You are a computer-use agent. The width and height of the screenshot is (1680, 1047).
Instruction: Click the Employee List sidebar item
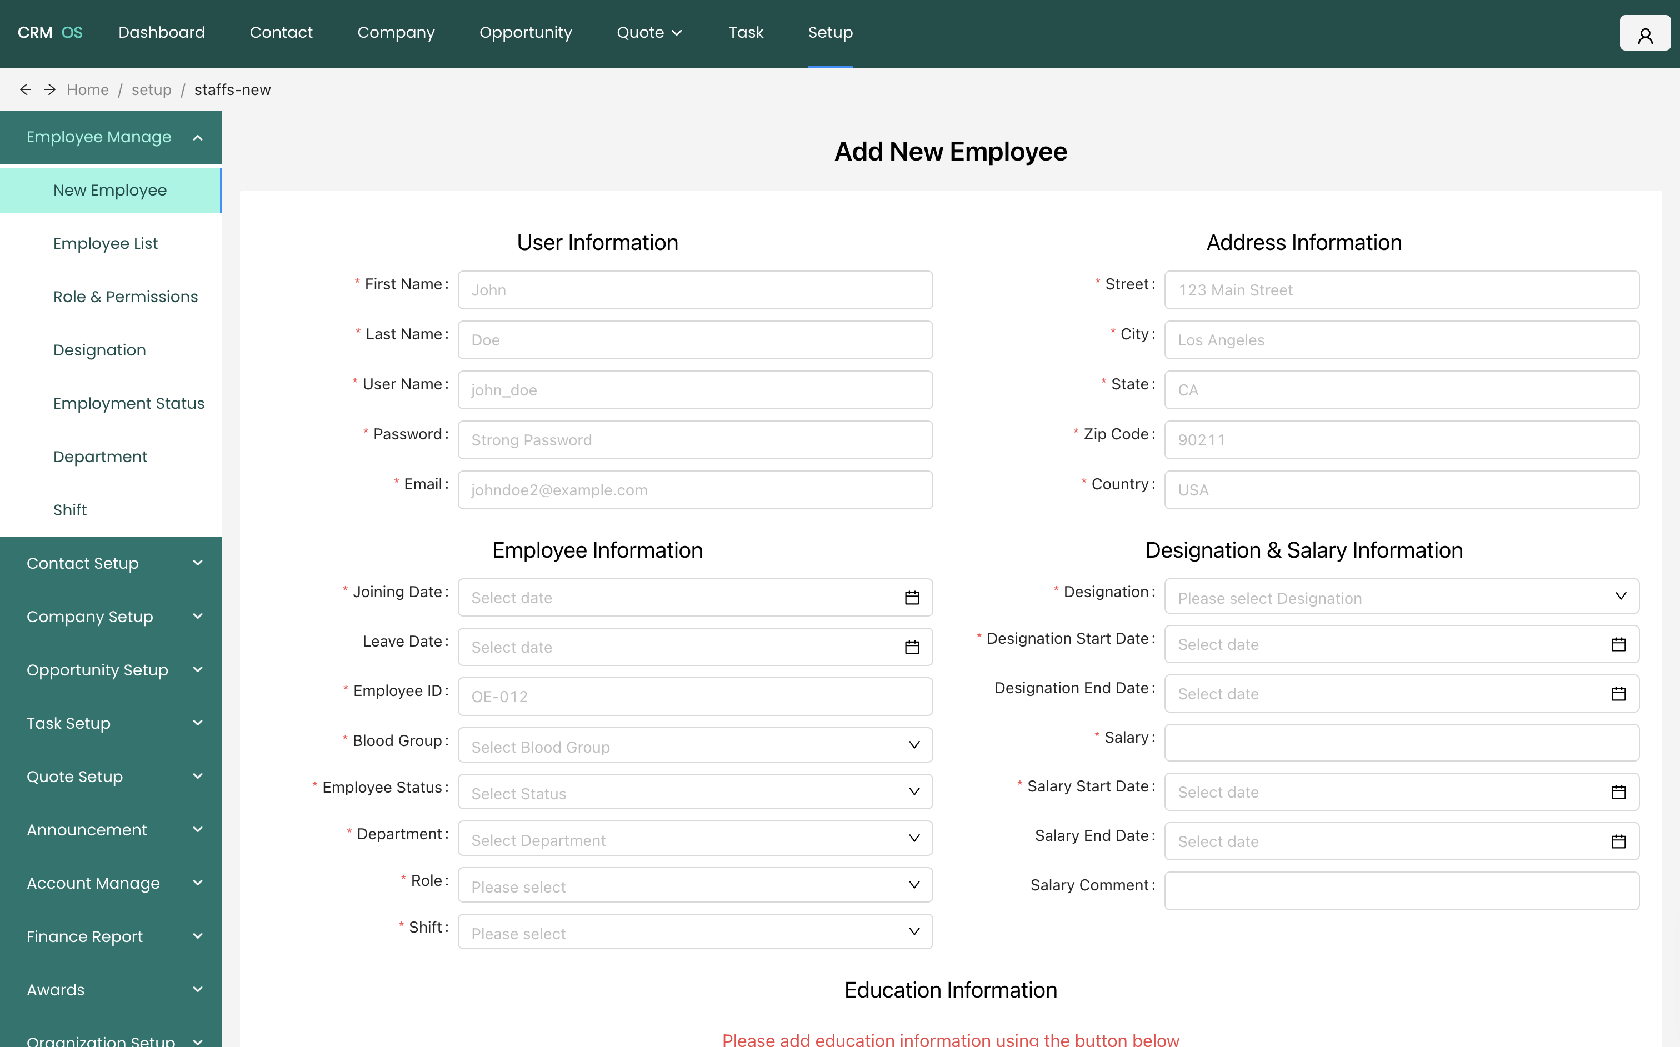(x=107, y=244)
